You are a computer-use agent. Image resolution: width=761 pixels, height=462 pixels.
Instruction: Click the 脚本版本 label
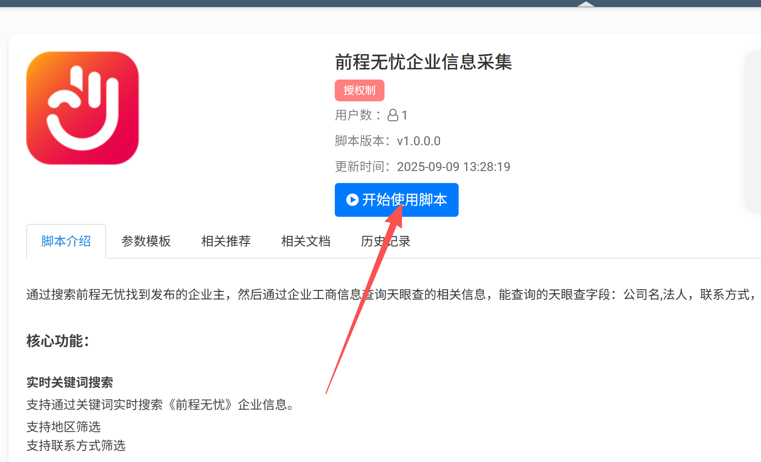[x=362, y=141]
